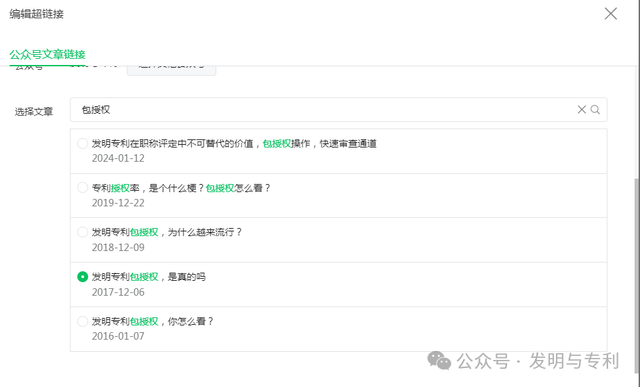640x387 pixels.
Task: Close the 编辑超链接 dialog
Action: [x=611, y=14]
